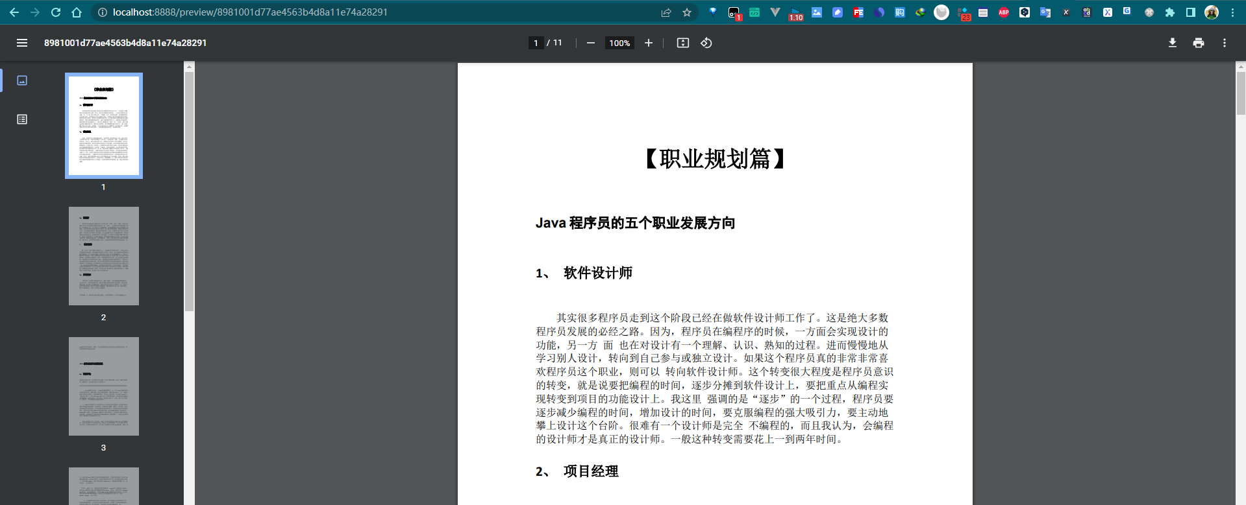Zoom in on the PDF

pyautogui.click(x=649, y=43)
